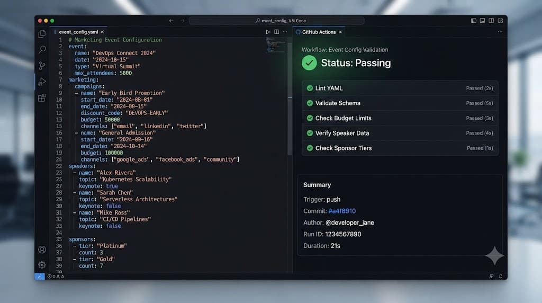Click the event_config command center search box

[276, 21]
